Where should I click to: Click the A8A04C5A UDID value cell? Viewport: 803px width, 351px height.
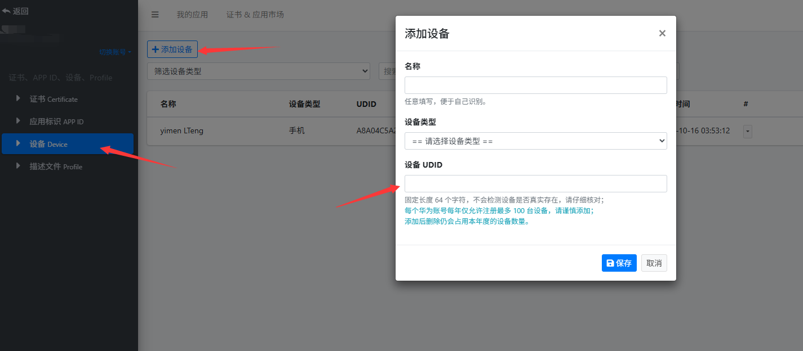[x=376, y=130]
